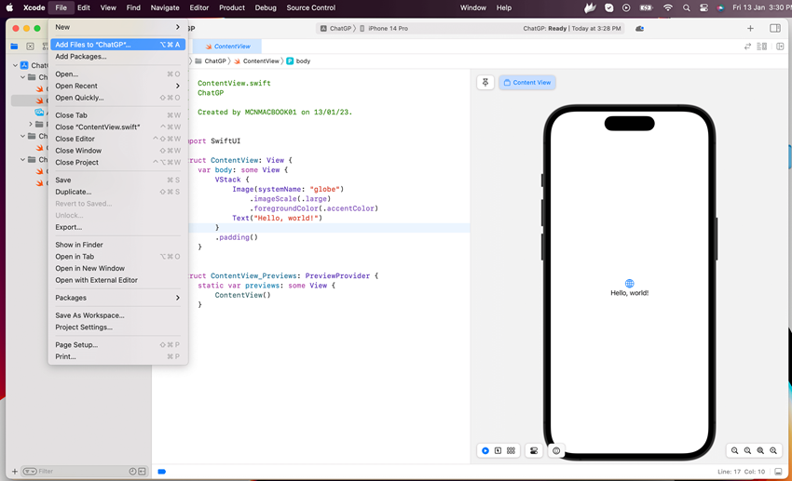The width and height of the screenshot is (792, 481).
Task: Open the Source Control navigator icon
Action: coord(31,47)
